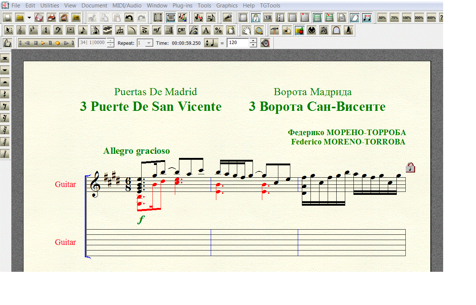Select the quarter rest in the rests palette
Screen dimensions: 476x305
pos(5,93)
